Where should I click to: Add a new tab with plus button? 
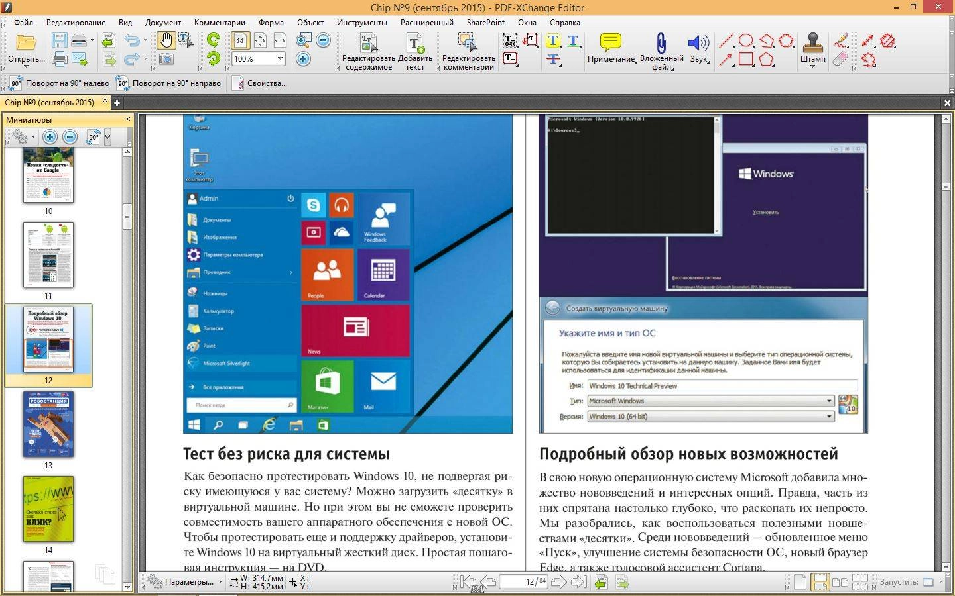pos(117,103)
